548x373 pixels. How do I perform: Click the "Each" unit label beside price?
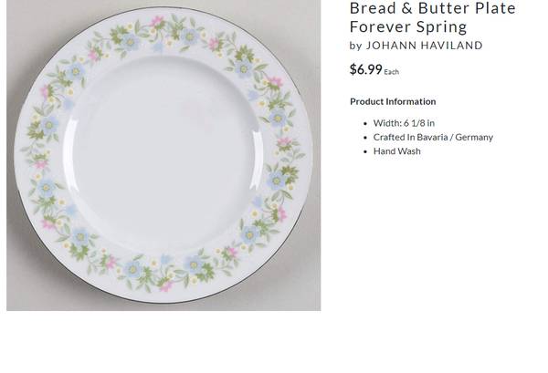point(392,72)
